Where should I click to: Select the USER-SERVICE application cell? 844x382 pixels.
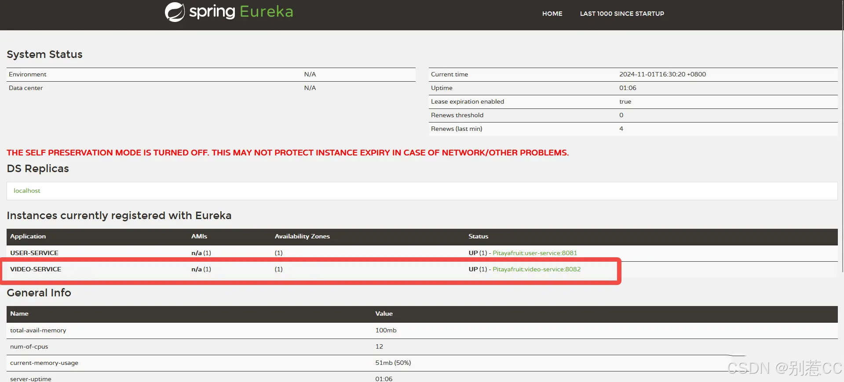click(34, 253)
